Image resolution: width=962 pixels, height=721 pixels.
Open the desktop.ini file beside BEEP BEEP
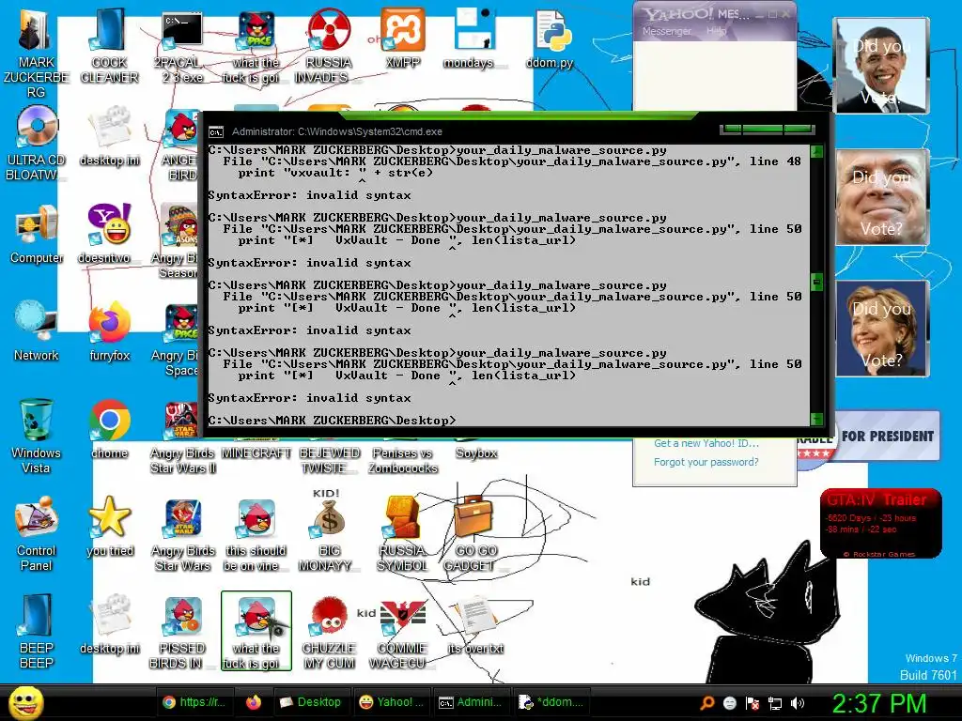(109, 616)
